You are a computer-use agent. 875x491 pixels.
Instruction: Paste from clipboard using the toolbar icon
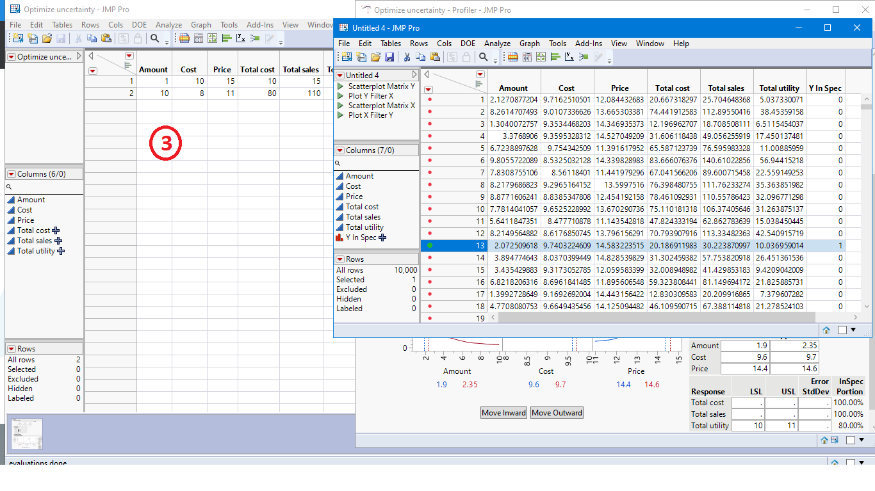pyautogui.click(x=434, y=57)
